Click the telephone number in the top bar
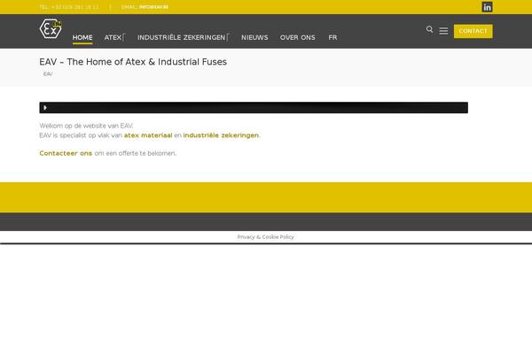Screen dimensions: 532x354 pyautogui.click(x=75, y=7)
